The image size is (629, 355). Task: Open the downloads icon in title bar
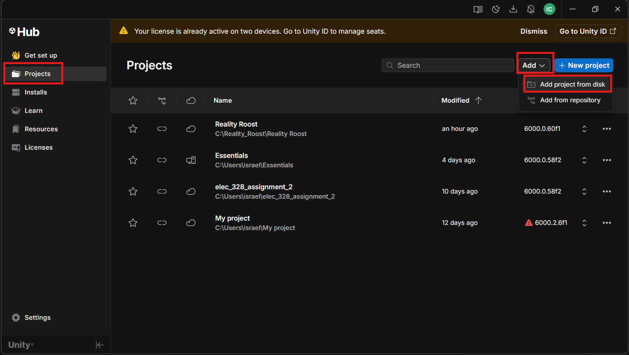pos(513,9)
